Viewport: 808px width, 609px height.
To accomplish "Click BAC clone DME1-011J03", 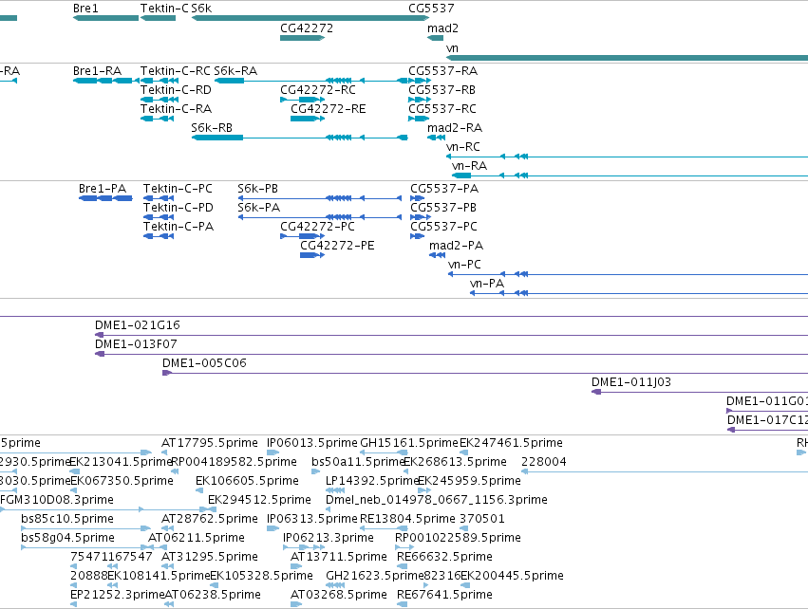I will click(631, 382).
